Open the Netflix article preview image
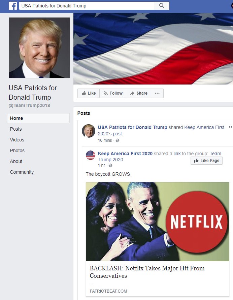 pyautogui.click(x=158, y=222)
